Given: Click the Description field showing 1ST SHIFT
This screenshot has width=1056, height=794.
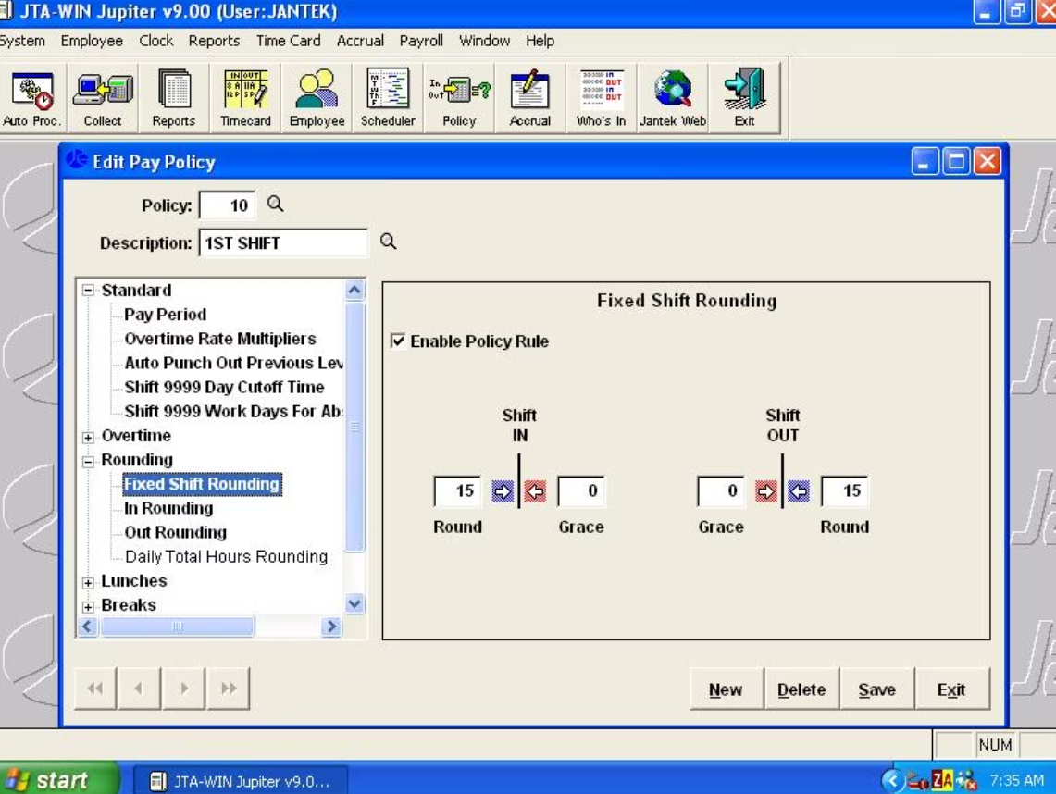Looking at the screenshot, I should 283,243.
